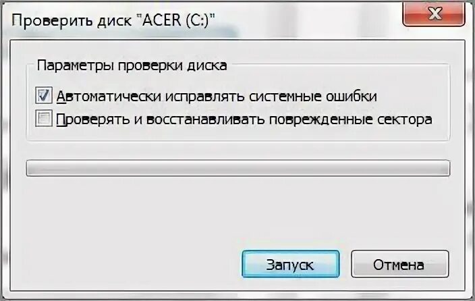Click the 'Автоматически исправлять системные ошибки' label text

[x=217, y=97]
